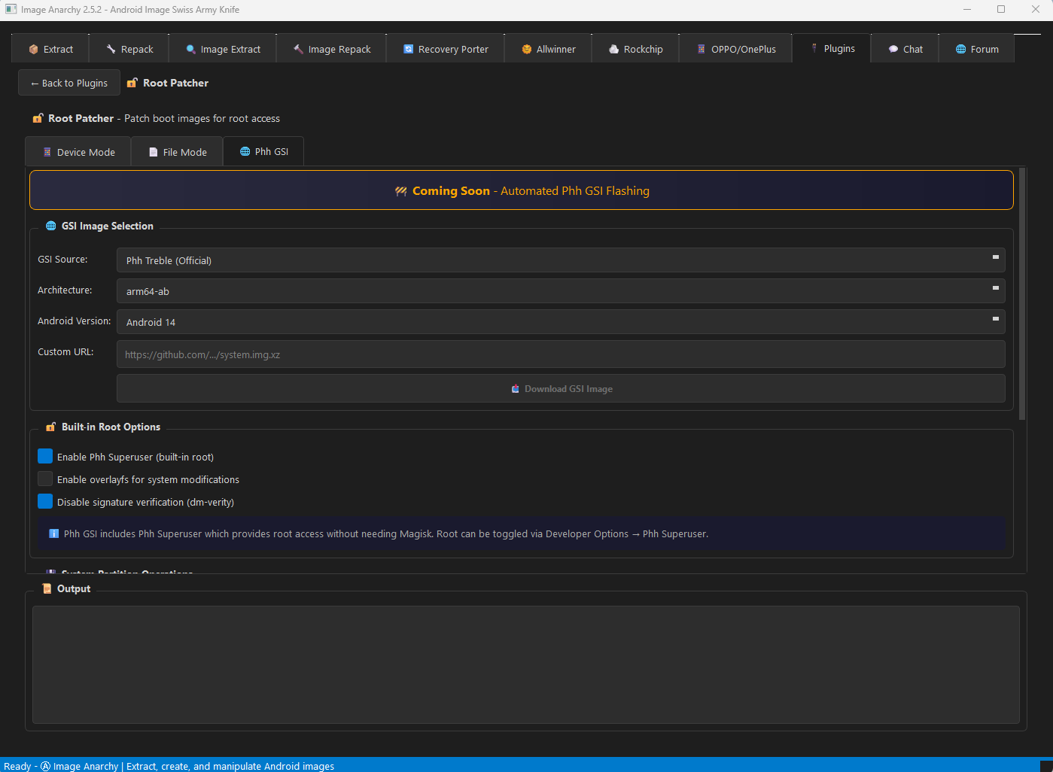Image resolution: width=1053 pixels, height=772 pixels.
Task: Go back to Plugins list
Action: (68, 83)
